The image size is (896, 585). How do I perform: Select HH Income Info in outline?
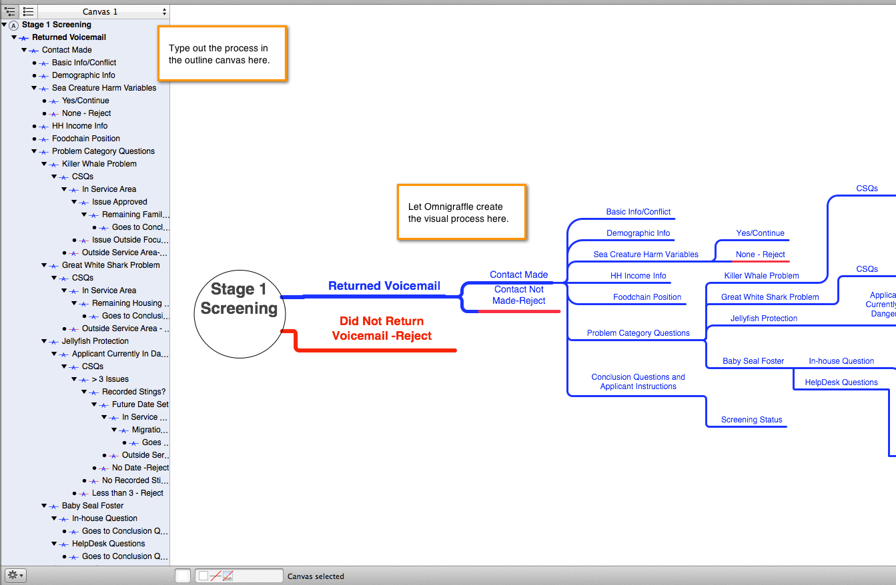point(79,126)
